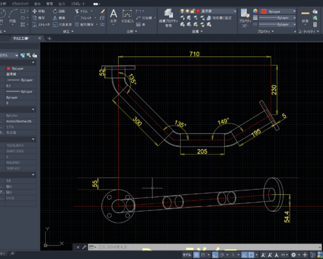
Task: Close the command line with X button
Action: tap(78, 247)
